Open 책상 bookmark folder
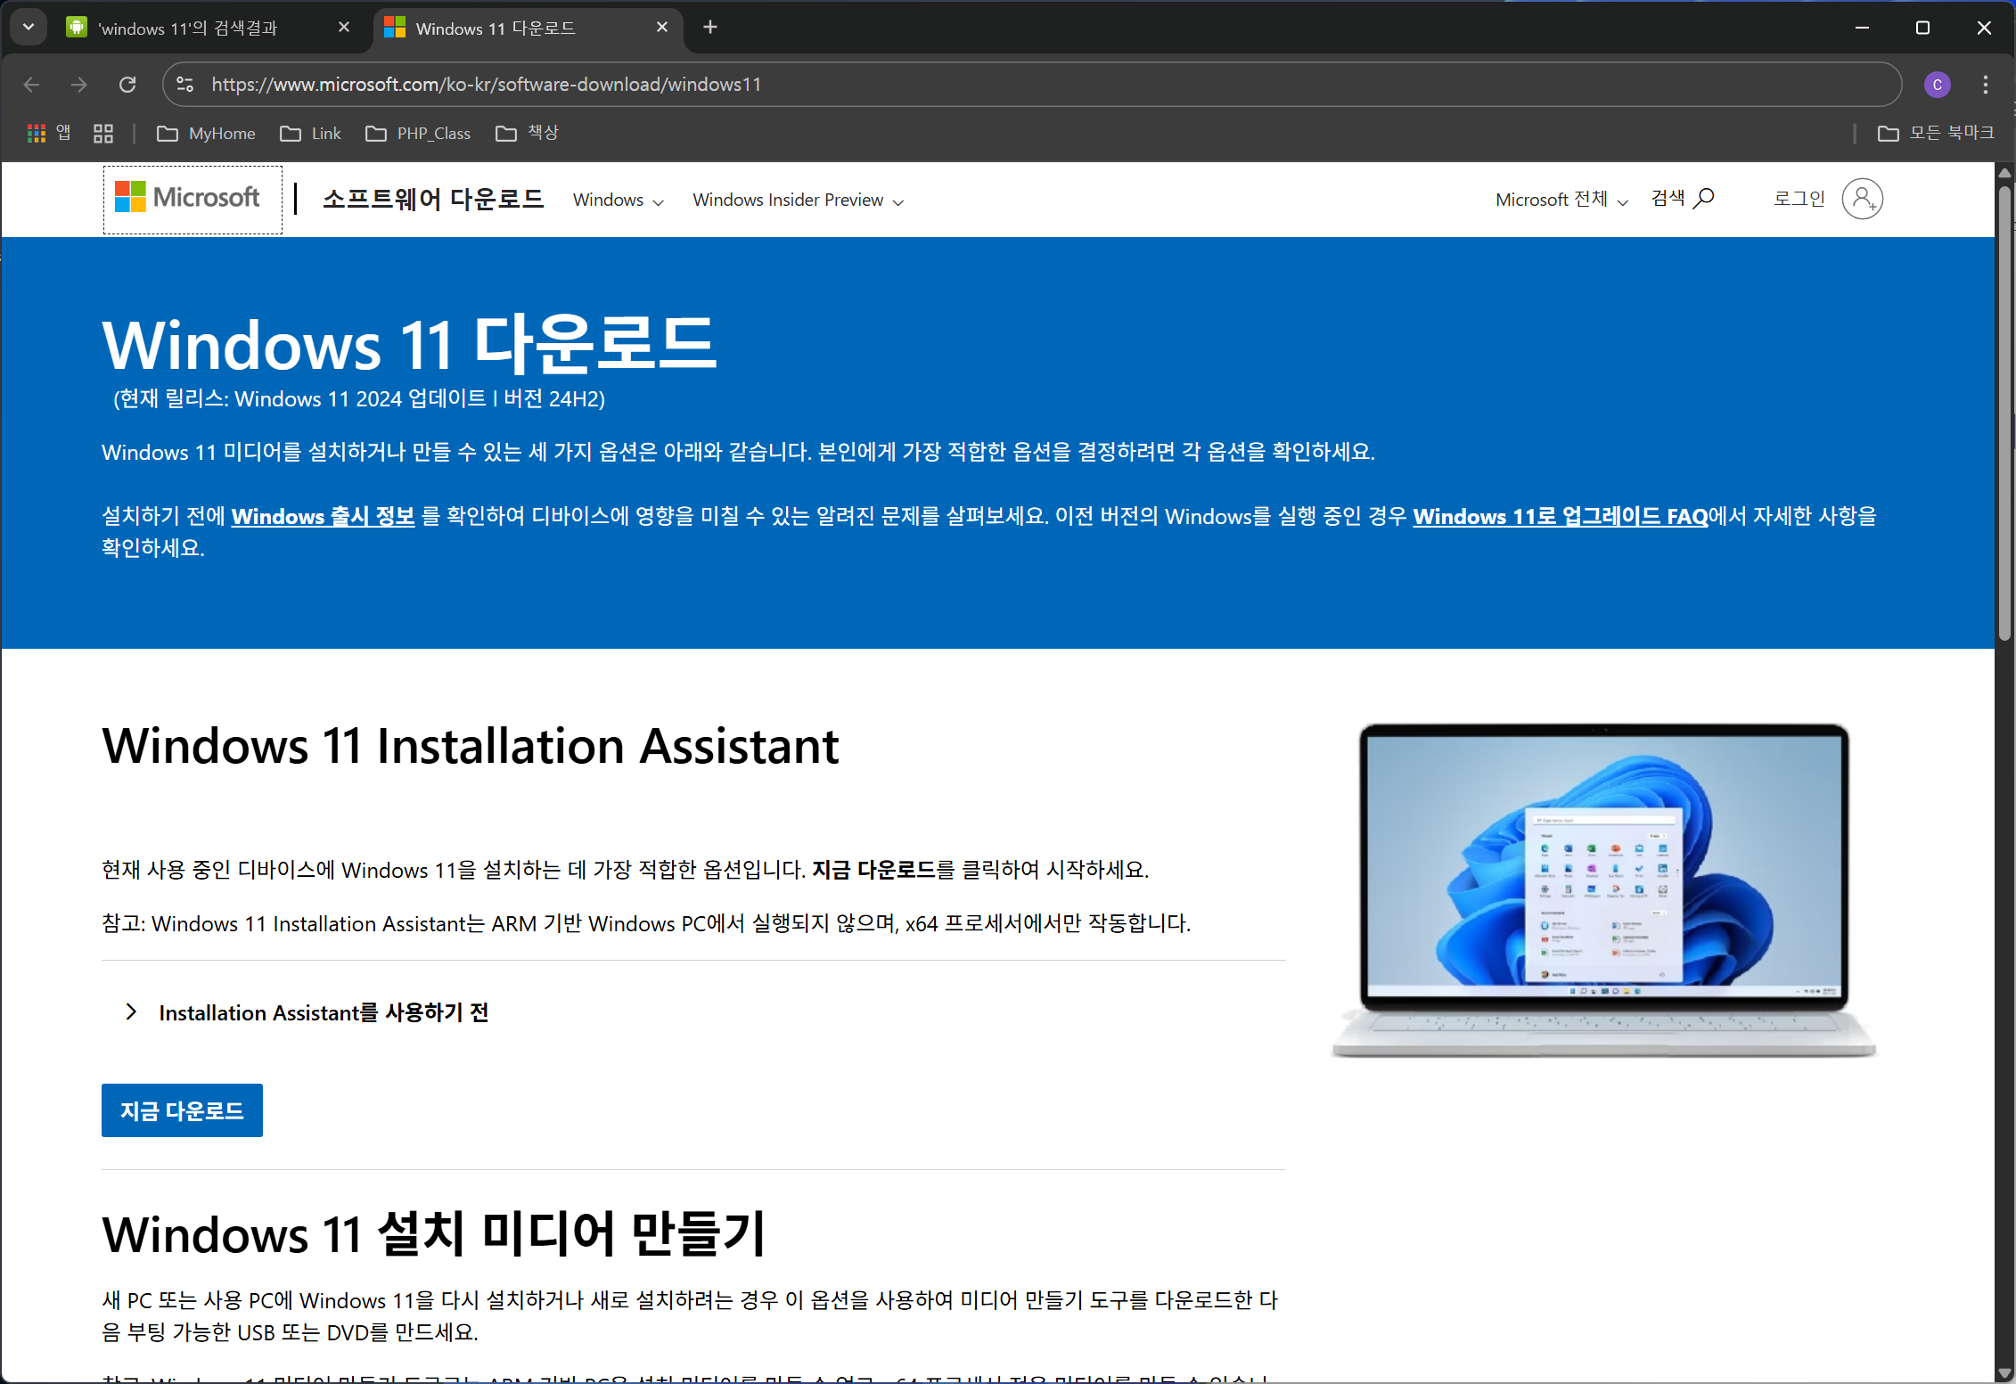Viewport: 2016px width, 1384px height. click(527, 133)
